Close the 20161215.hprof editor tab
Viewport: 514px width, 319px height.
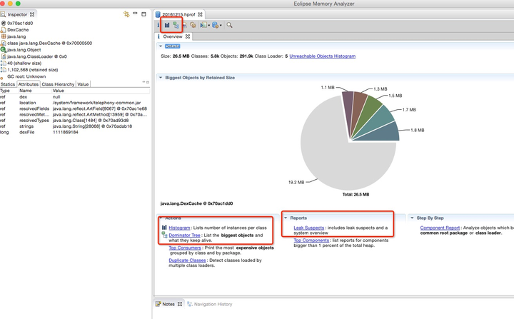(200, 14)
